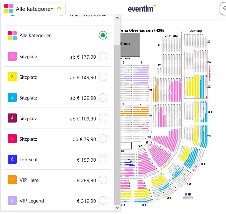Screen dimensions: 226x214
Task: Click the zoom out button at top right
Action: (x=223, y=8)
